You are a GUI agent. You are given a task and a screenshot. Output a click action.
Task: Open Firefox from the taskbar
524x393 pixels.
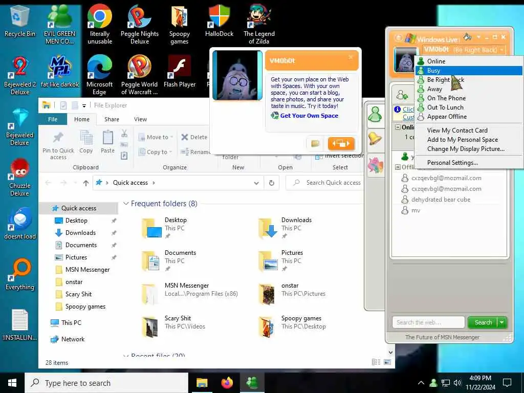tap(227, 383)
